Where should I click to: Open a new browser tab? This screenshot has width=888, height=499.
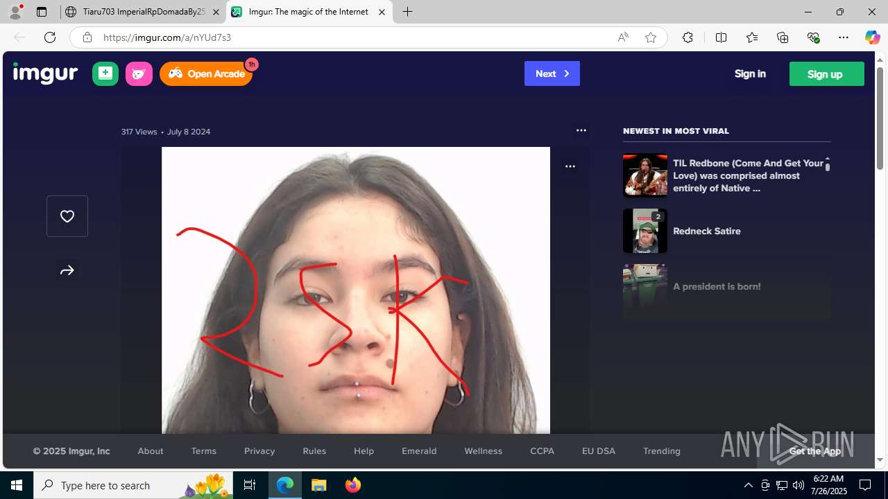(408, 12)
